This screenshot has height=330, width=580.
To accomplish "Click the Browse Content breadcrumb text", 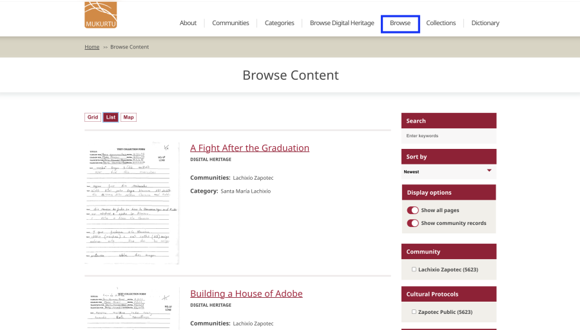I will (130, 47).
